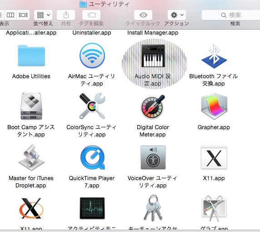The height and width of the screenshot is (232, 260).
Task: Switch to column view
Action: click(x=10, y=15)
